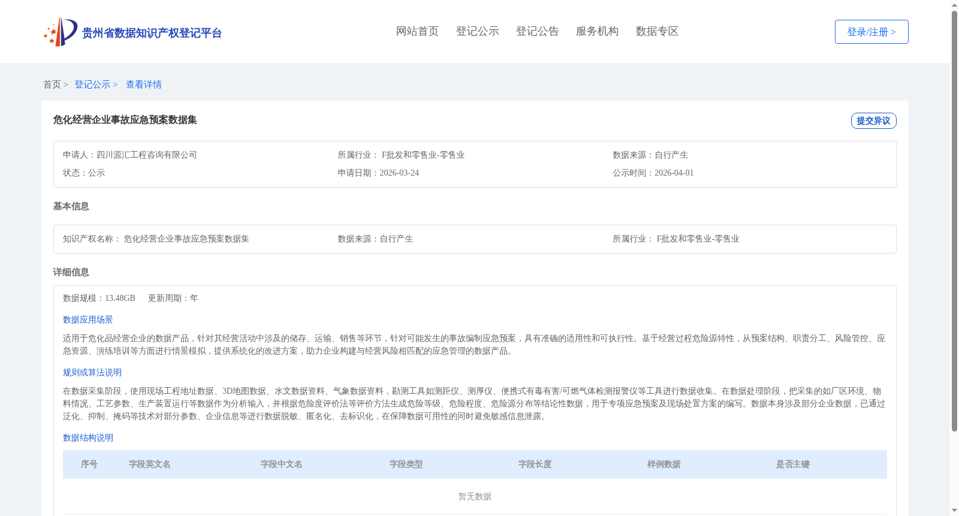Click the 规则或算法说明 heading
Screen dimensions: 959x516
coord(92,372)
